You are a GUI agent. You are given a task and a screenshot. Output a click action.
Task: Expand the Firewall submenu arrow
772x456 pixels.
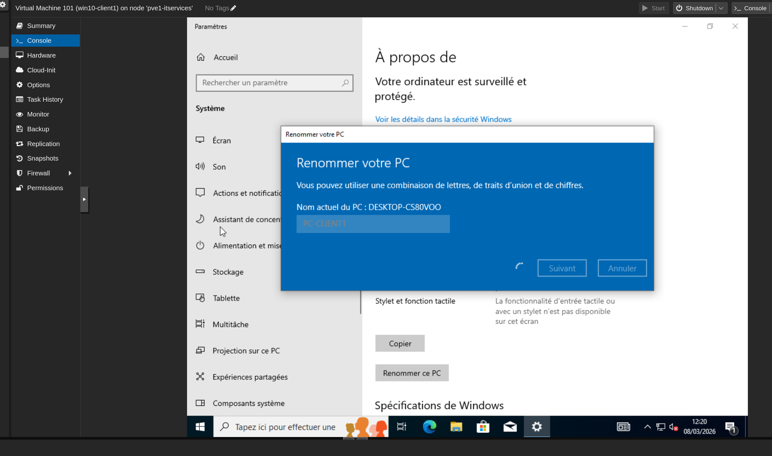[70, 173]
